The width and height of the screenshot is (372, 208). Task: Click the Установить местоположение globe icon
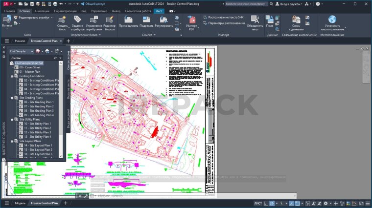[x=332, y=20]
